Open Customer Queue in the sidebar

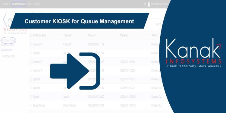pos(8,40)
